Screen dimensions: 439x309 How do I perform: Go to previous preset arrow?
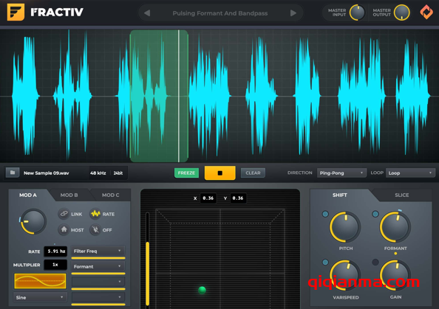click(x=147, y=13)
